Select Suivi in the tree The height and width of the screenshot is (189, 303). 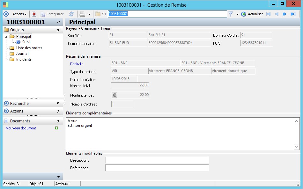pyautogui.click(x=26, y=42)
